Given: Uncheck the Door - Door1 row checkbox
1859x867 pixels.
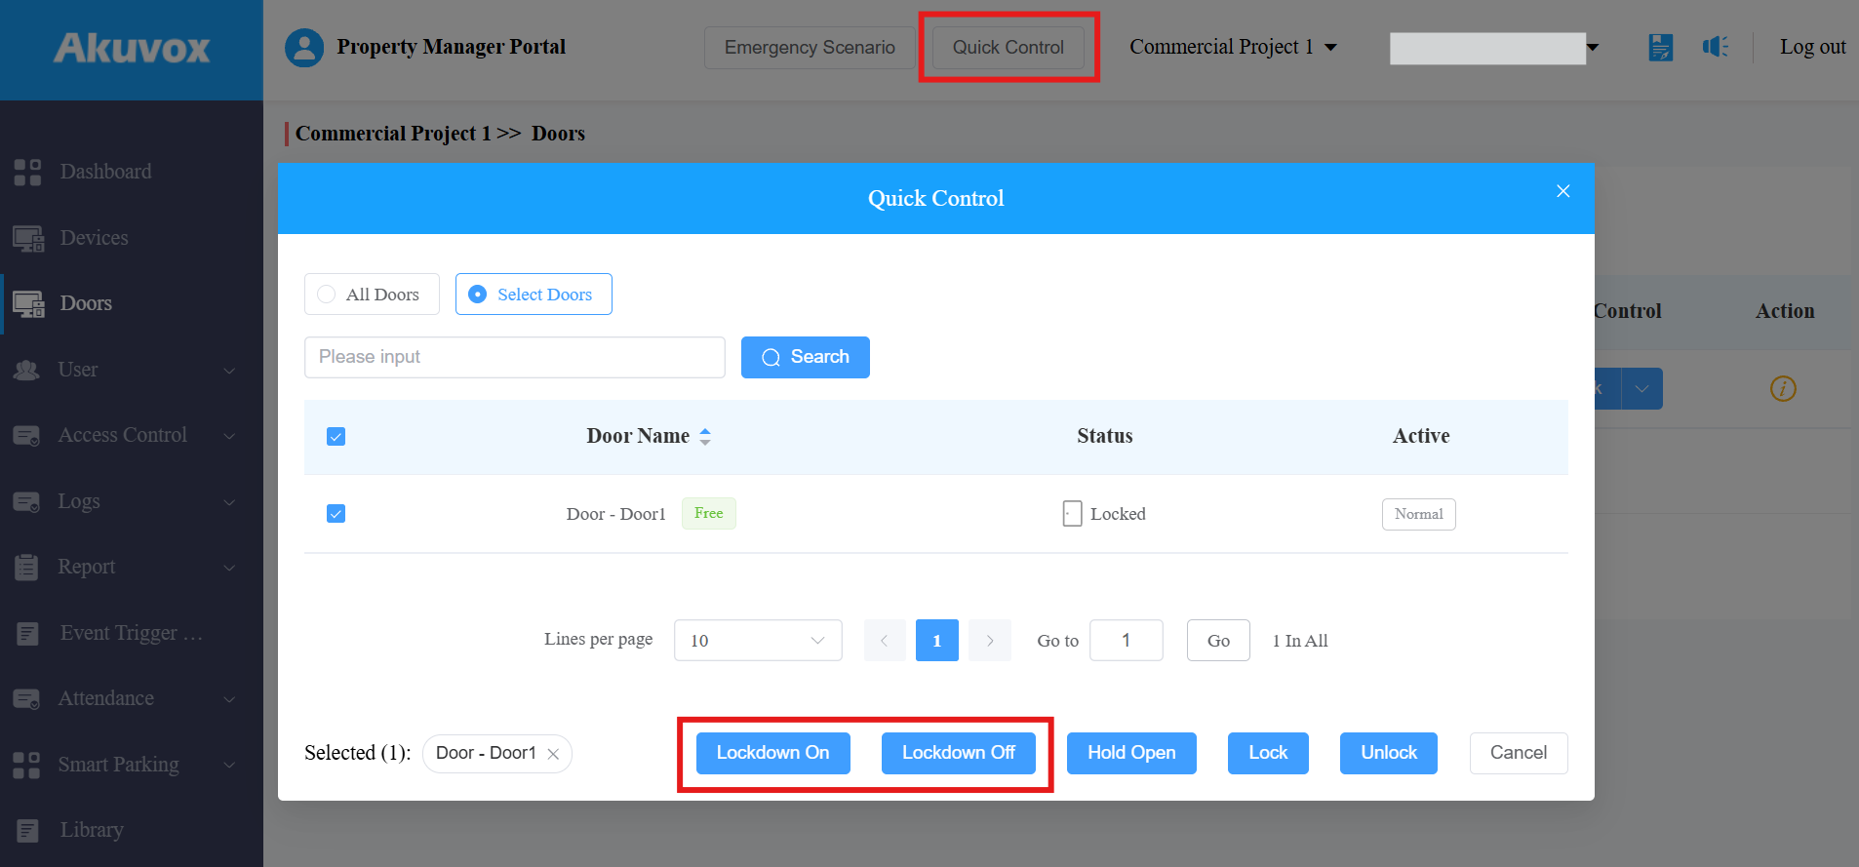Looking at the screenshot, I should pos(336,514).
